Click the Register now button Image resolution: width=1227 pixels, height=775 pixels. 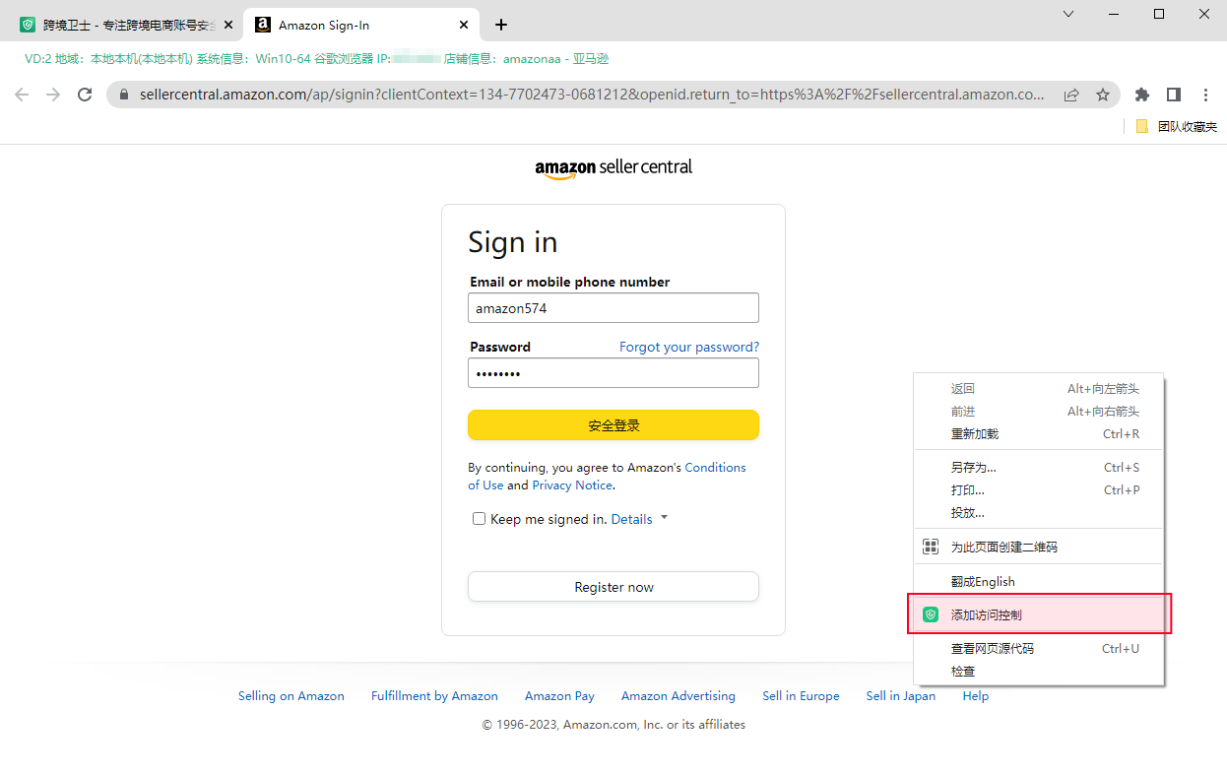point(613,587)
